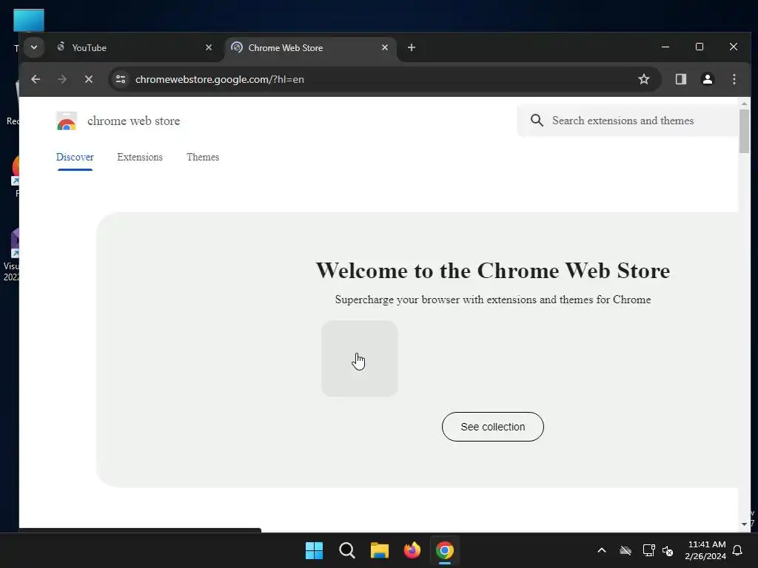Viewport: 758px width, 568px height.
Task: Expand the tab search dropdown
Action: tap(34, 47)
